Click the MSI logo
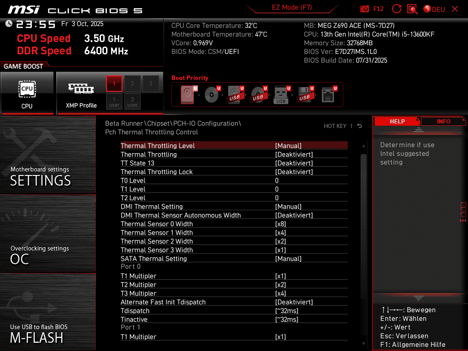Image resolution: width=468 pixels, height=351 pixels. click(x=24, y=10)
